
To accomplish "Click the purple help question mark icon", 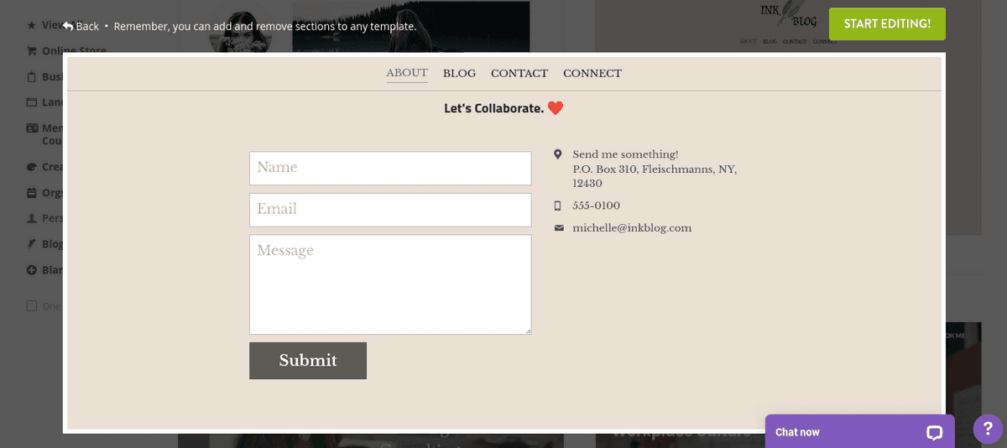I will tap(988, 429).
